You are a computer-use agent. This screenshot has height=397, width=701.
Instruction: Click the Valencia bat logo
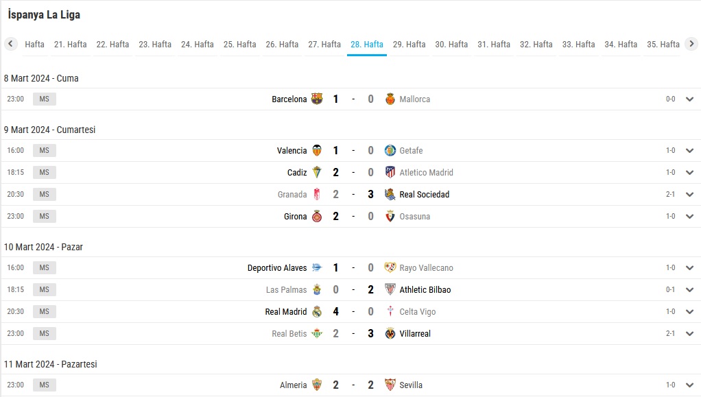[x=317, y=150]
